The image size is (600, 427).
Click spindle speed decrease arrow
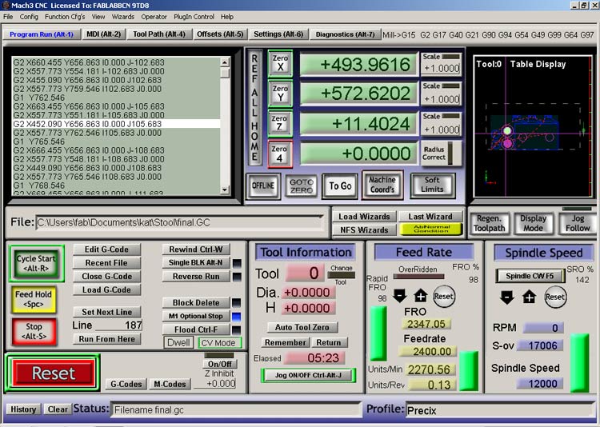(507, 297)
